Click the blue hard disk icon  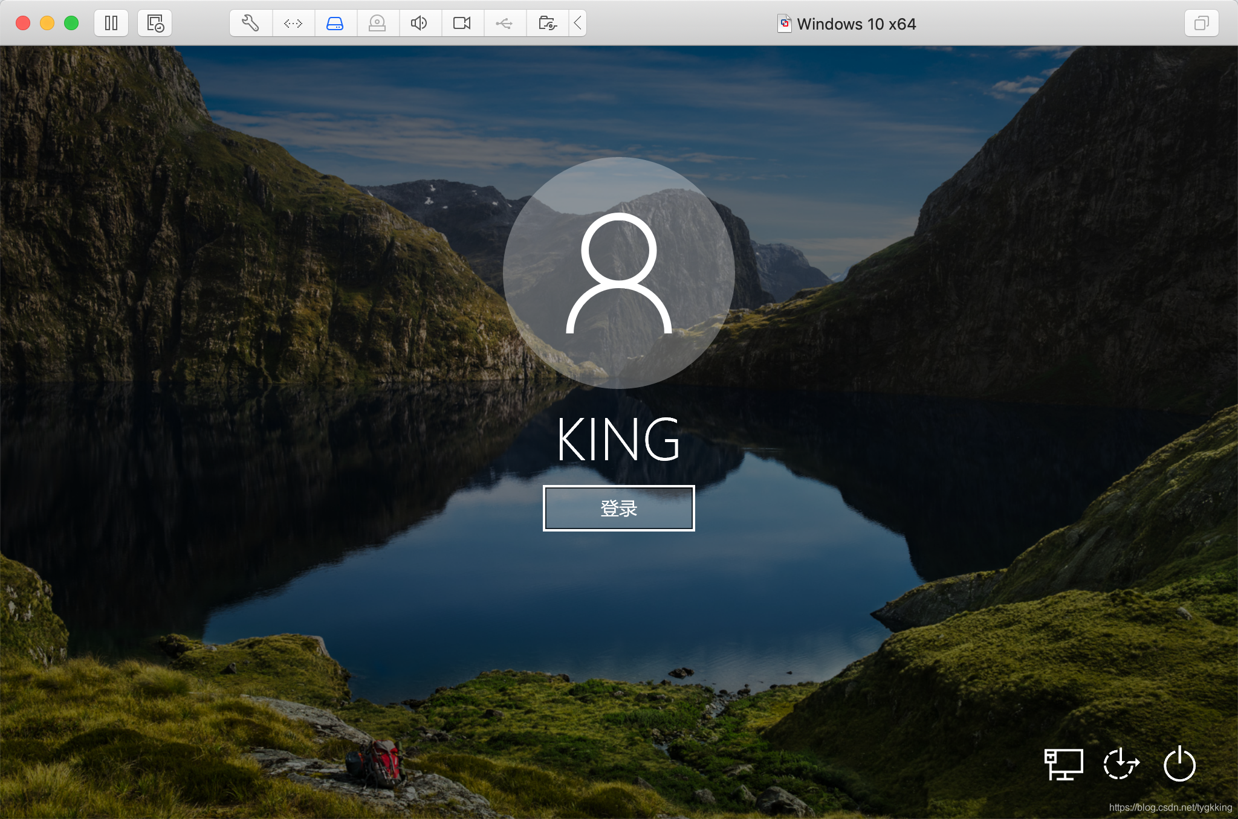(335, 24)
